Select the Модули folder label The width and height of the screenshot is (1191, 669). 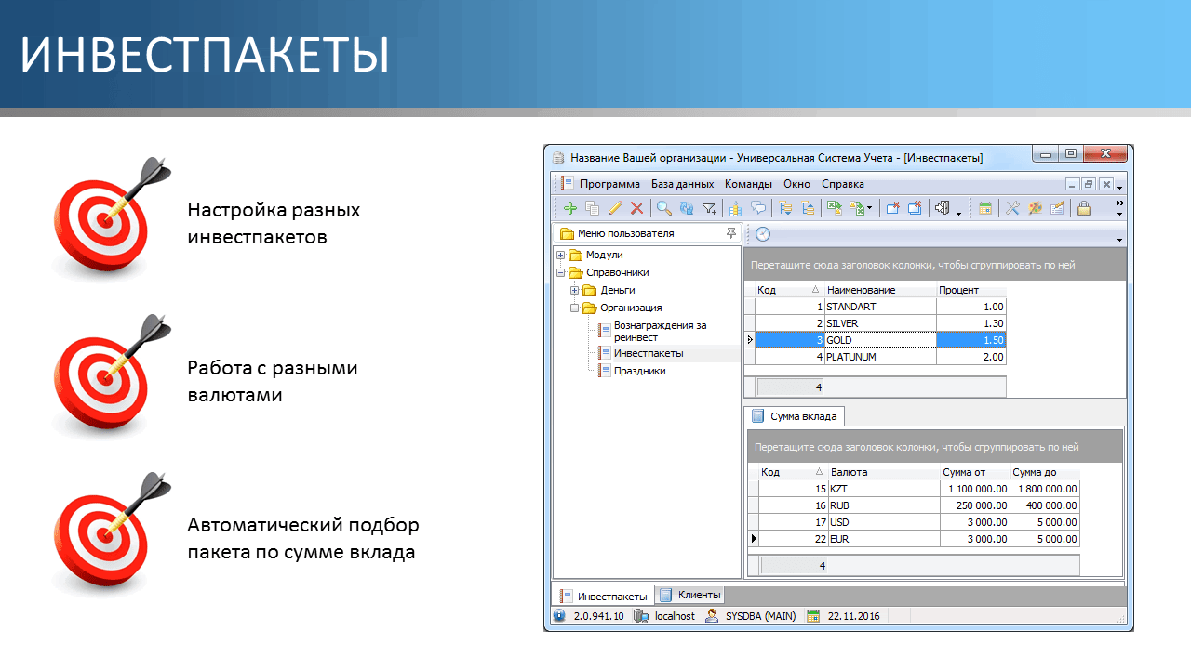coord(605,255)
